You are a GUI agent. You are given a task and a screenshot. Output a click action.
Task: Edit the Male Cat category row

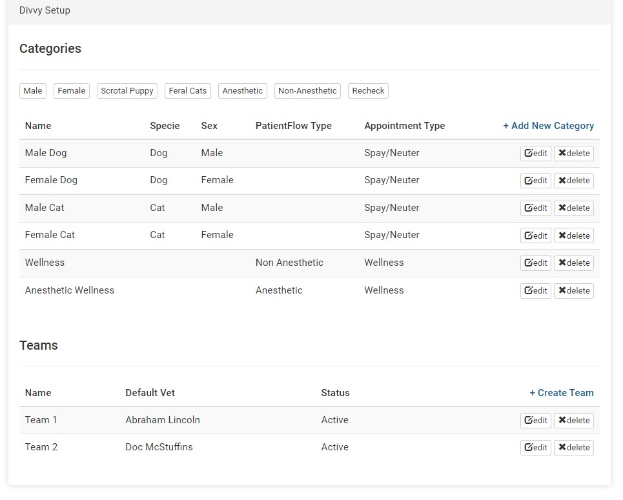535,208
